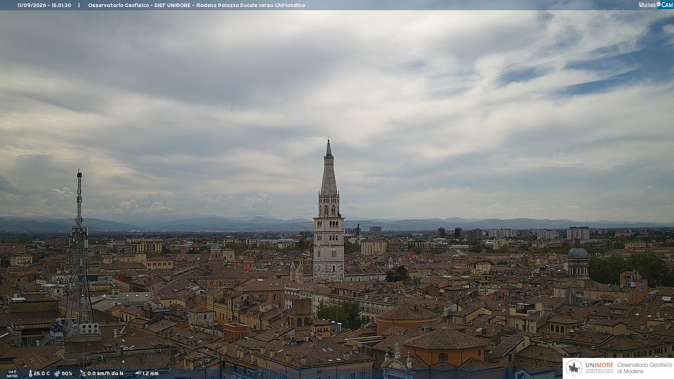This screenshot has width=674, height=379.
Task: Click the camera lens in WeatherCam logo
Action: (659, 4)
